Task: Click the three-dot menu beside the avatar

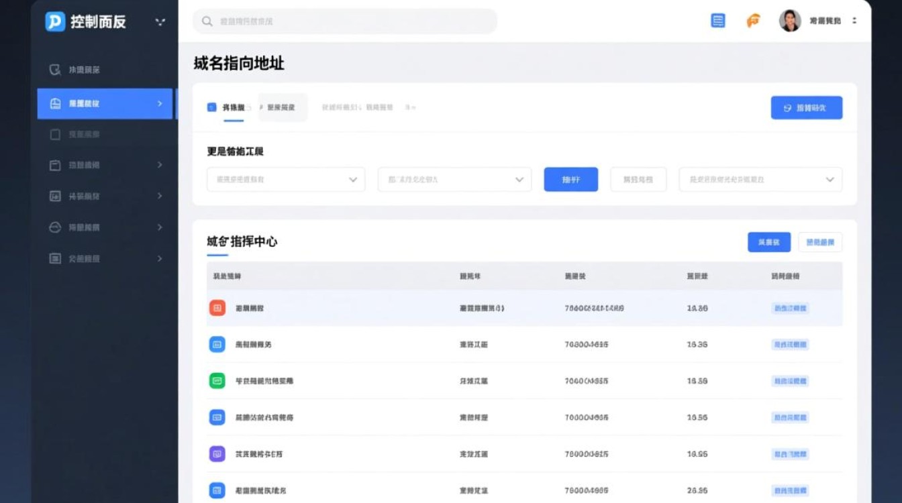Action: click(853, 20)
